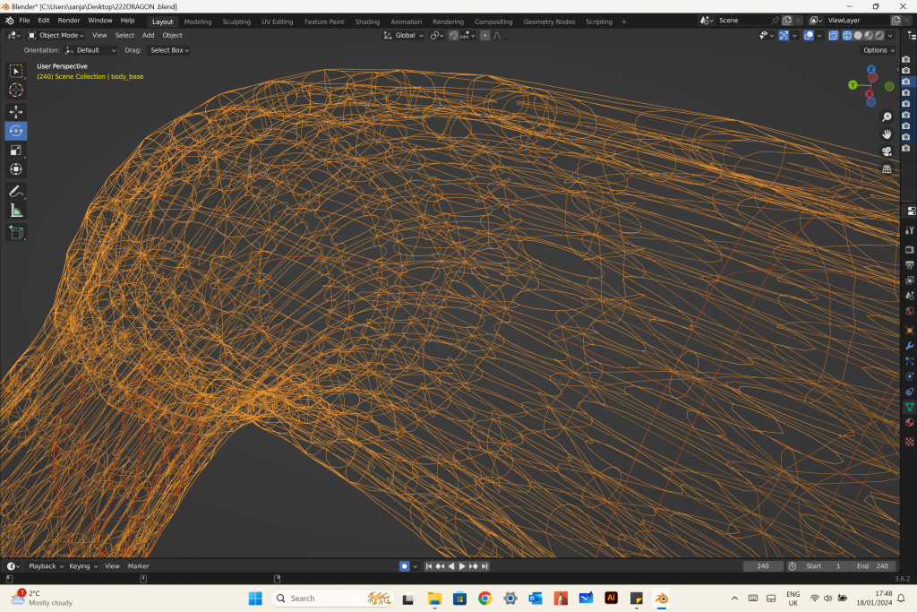
Task: Switch perspective/orthographic with grid icon
Action: [x=887, y=169]
